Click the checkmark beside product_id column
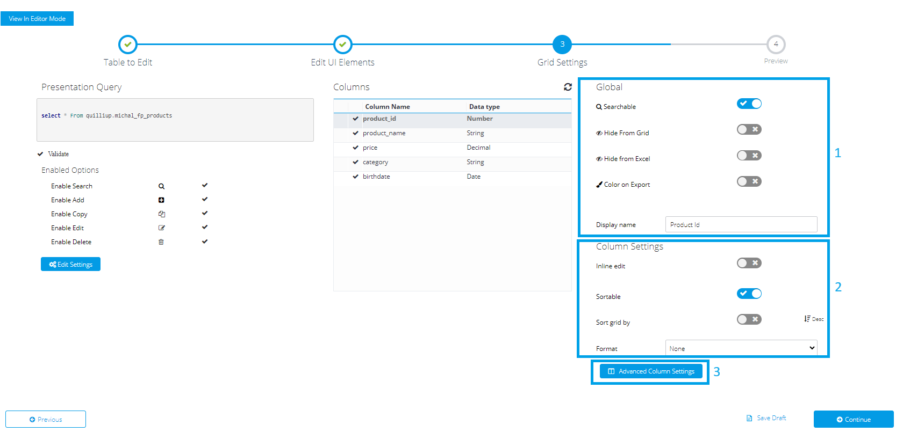Viewport: 903px width, 432px height. click(355, 119)
